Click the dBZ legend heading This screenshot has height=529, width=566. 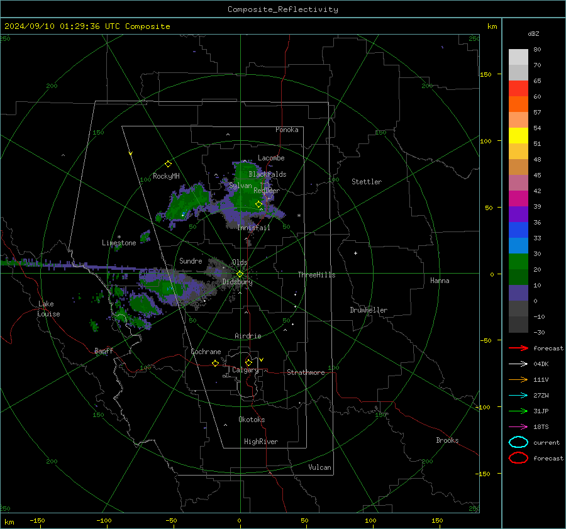pos(533,33)
